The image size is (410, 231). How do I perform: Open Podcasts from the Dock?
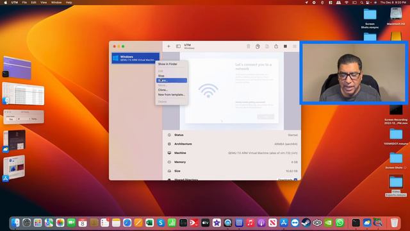pos(261,223)
